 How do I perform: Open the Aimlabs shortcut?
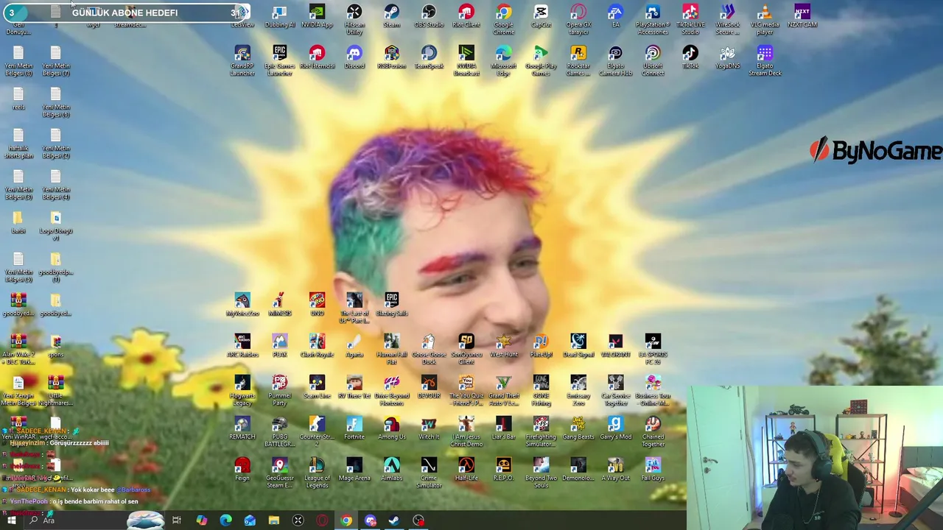coord(391,470)
